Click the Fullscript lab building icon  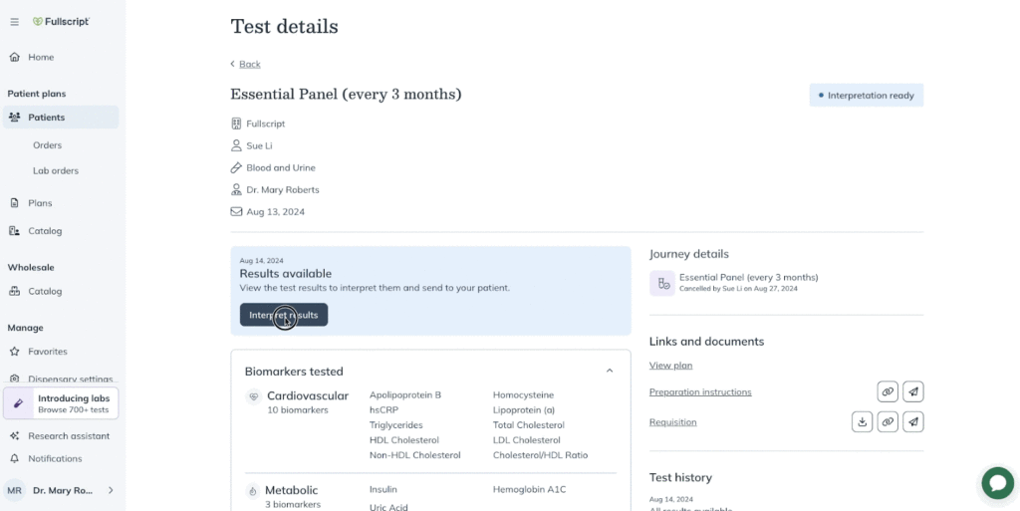pyautogui.click(x=236, y=124)
